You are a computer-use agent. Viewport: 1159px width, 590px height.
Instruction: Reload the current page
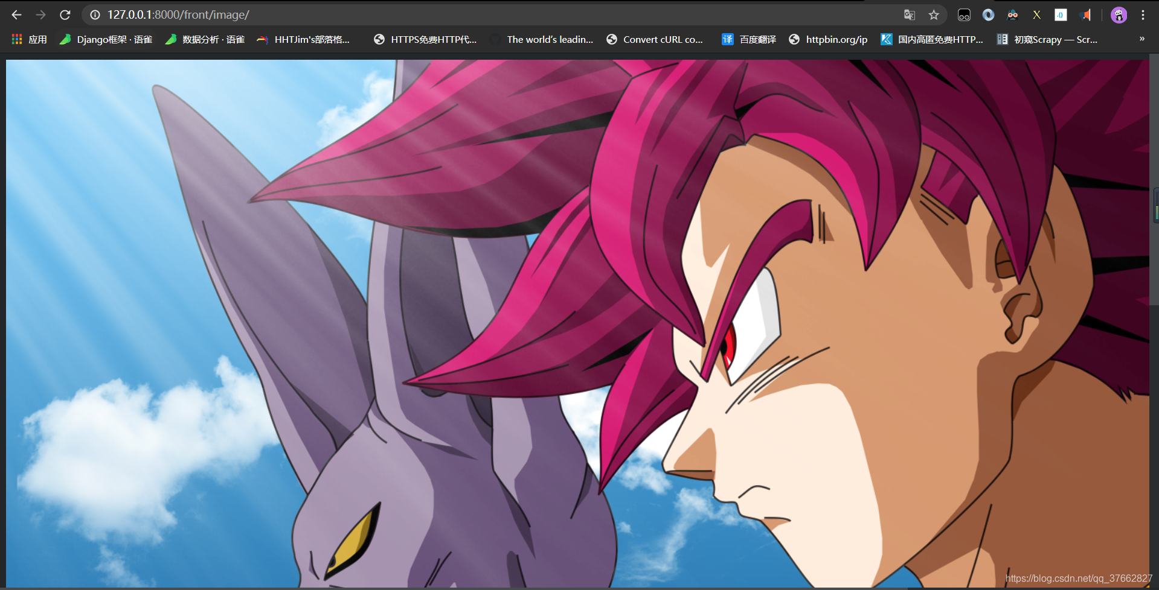[65, 14]
